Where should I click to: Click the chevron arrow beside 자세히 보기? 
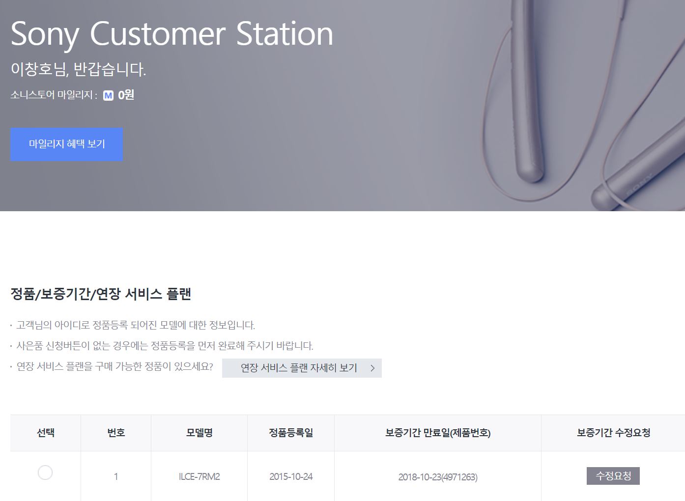[372, 368]
